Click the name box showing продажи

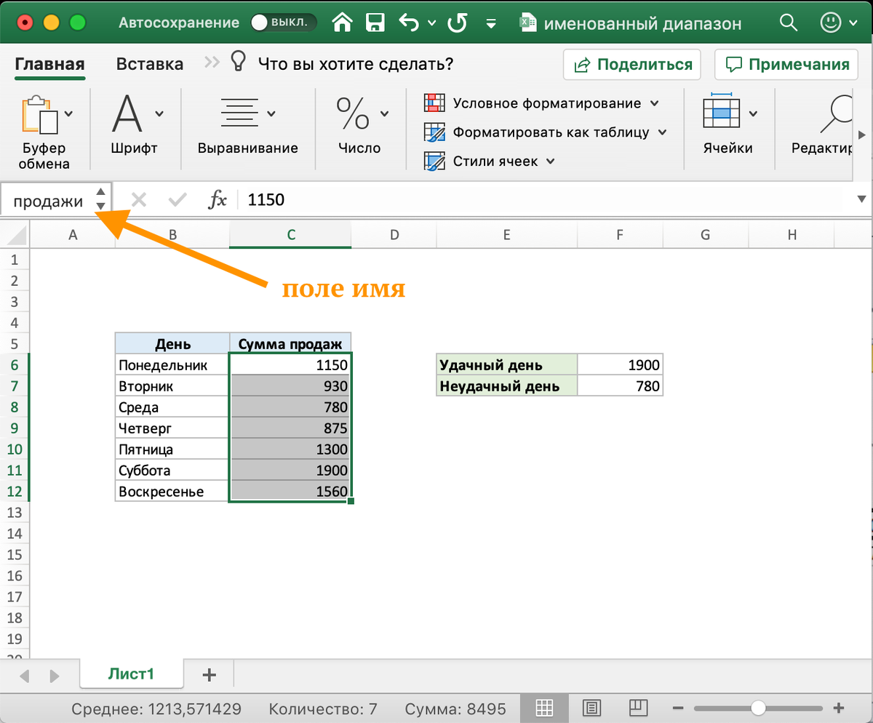click(48, 200)
